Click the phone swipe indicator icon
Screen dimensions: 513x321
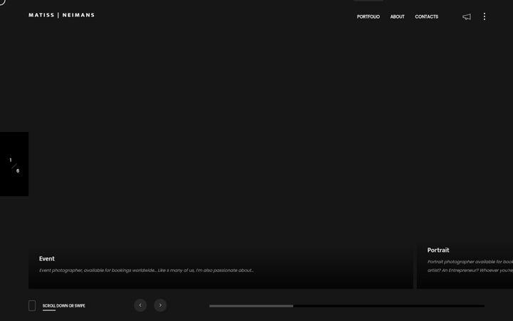(32, 305)
